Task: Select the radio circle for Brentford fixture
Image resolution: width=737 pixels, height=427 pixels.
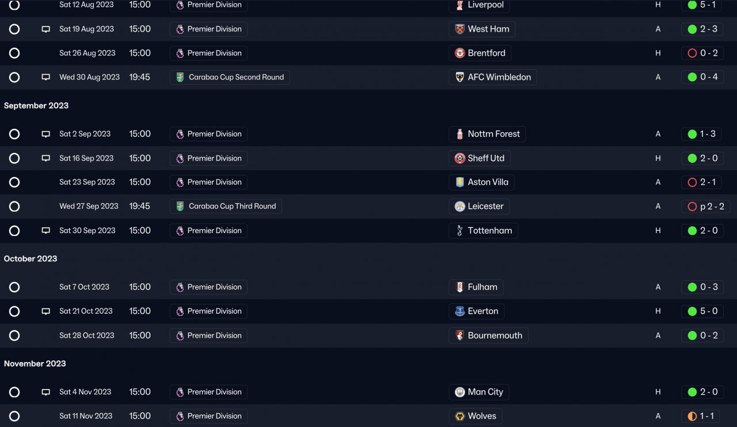Action: point(14,54)
